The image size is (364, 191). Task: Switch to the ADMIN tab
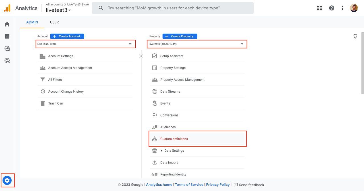[32, 22]
